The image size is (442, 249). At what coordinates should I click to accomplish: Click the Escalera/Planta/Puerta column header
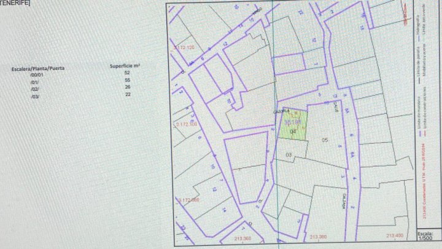(x=38, y=68)
